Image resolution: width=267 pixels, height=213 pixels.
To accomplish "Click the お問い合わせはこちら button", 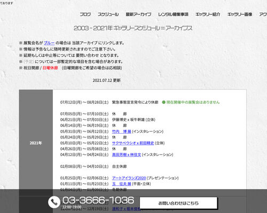I will click(178, 203).
